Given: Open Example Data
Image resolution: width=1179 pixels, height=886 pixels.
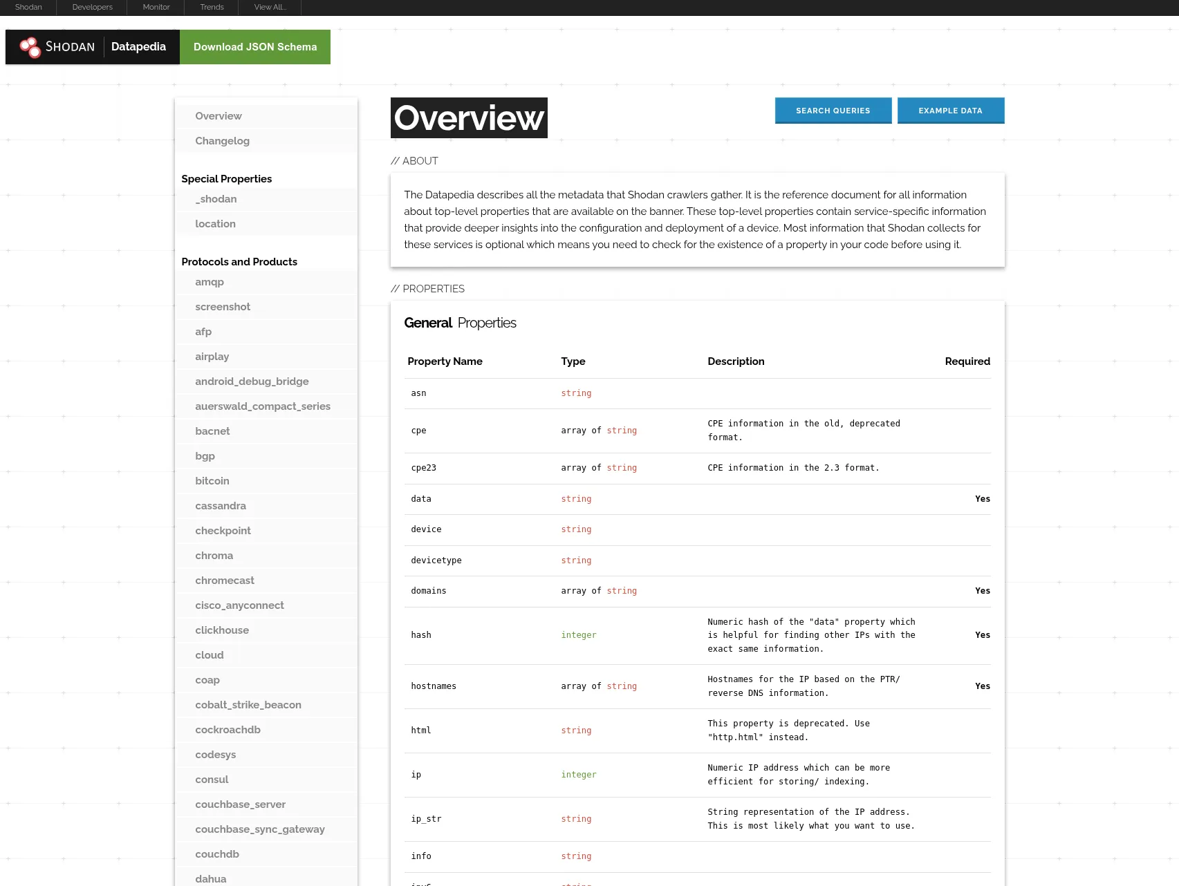Looking at the screenshot, I should [950, 110].
